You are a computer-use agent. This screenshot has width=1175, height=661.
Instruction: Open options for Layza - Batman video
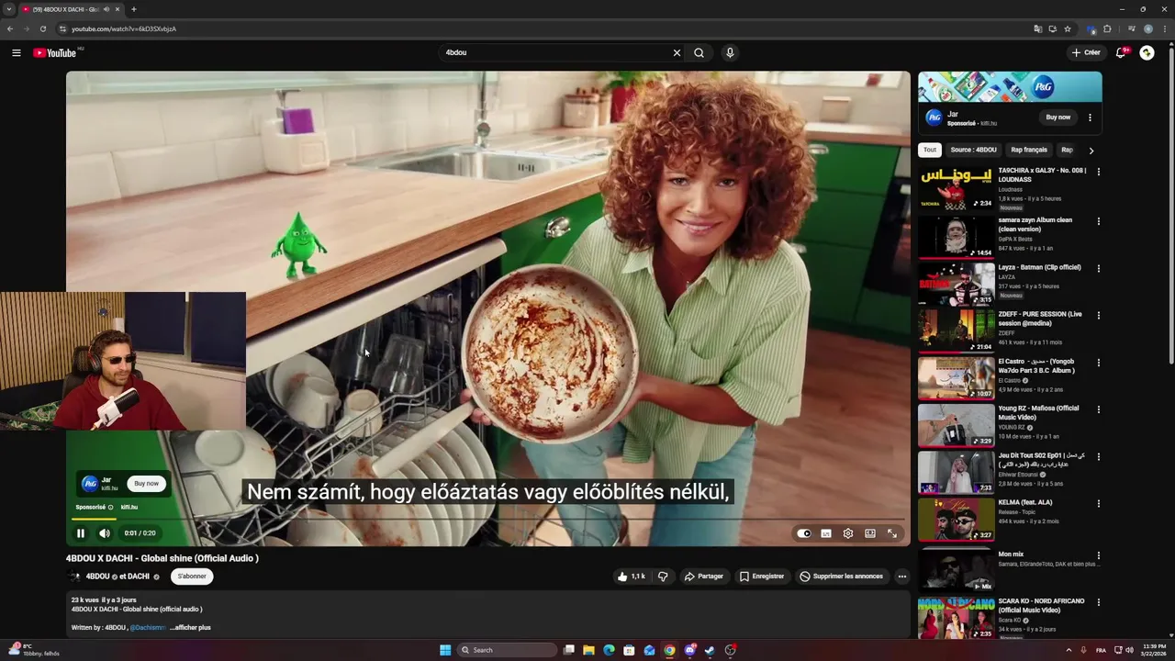pyautogui.click(x=1098, y=269)
